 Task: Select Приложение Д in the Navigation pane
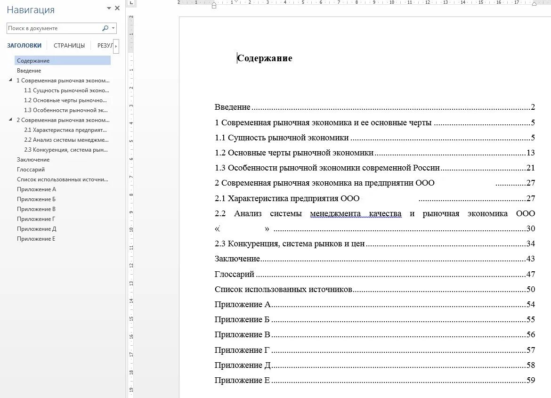coord(37,228)
